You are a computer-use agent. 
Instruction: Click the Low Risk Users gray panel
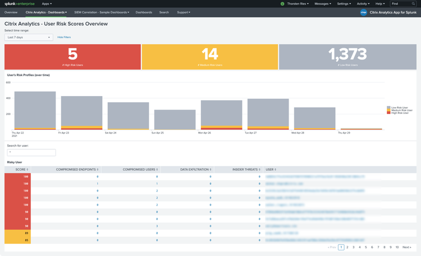coord(347,57)
